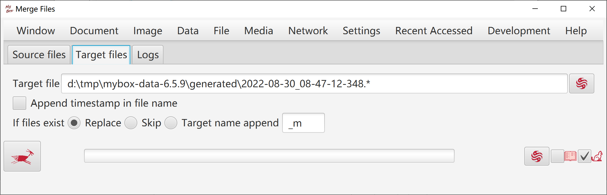Open the Help menu
Image resolution: width=607 pixels, height=195 pixels.
coord(576,31)
